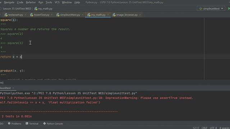230x129 pixels.
Task: Click the Problems warning icon
Action: [x=9, y=123]
